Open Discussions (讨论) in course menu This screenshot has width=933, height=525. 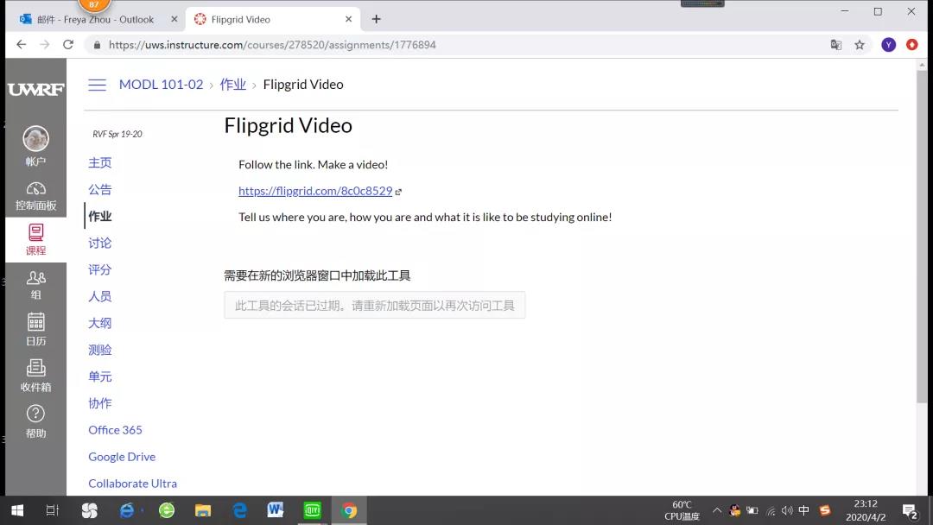100,243
